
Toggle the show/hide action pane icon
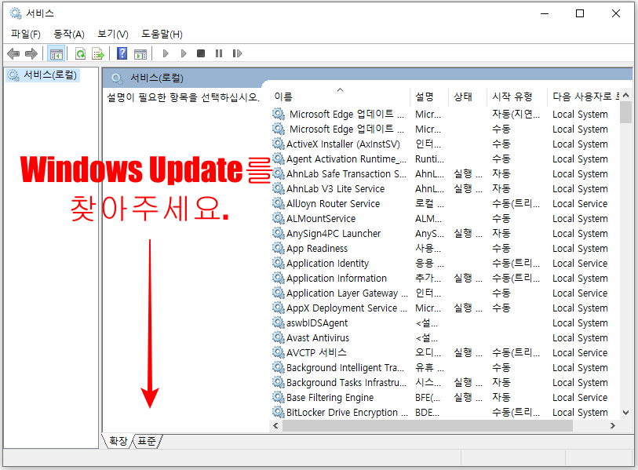point(140,53)
